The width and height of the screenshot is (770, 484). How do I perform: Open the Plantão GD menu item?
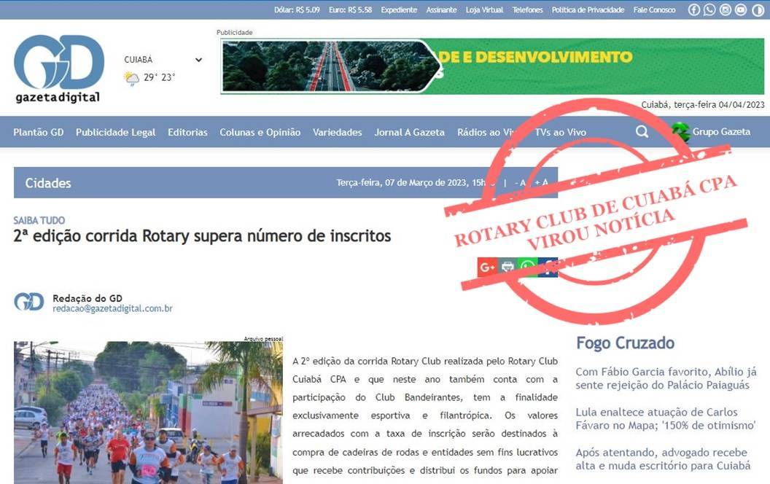pos(39,132)
